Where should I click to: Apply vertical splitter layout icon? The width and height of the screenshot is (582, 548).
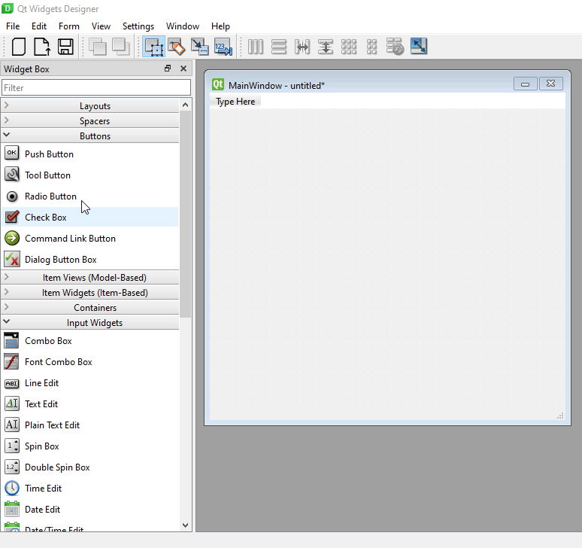[326, 47]
